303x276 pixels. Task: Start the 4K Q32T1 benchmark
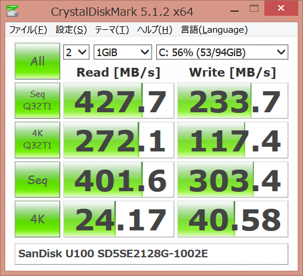point(37,140)
